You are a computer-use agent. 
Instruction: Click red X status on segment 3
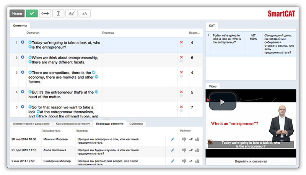(181, 72)
